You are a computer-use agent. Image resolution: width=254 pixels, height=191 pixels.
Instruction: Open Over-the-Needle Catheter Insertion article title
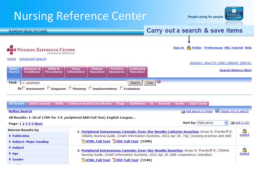140,132
